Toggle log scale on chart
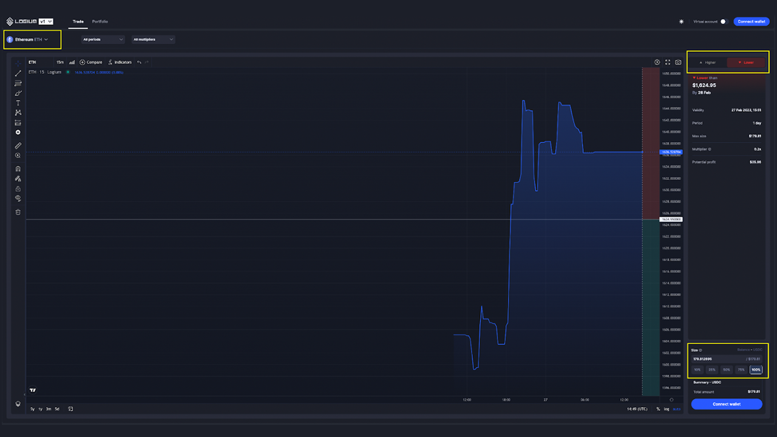Image resolution: width=777 pixels, height=437 pixels. [x=667, y=409]
